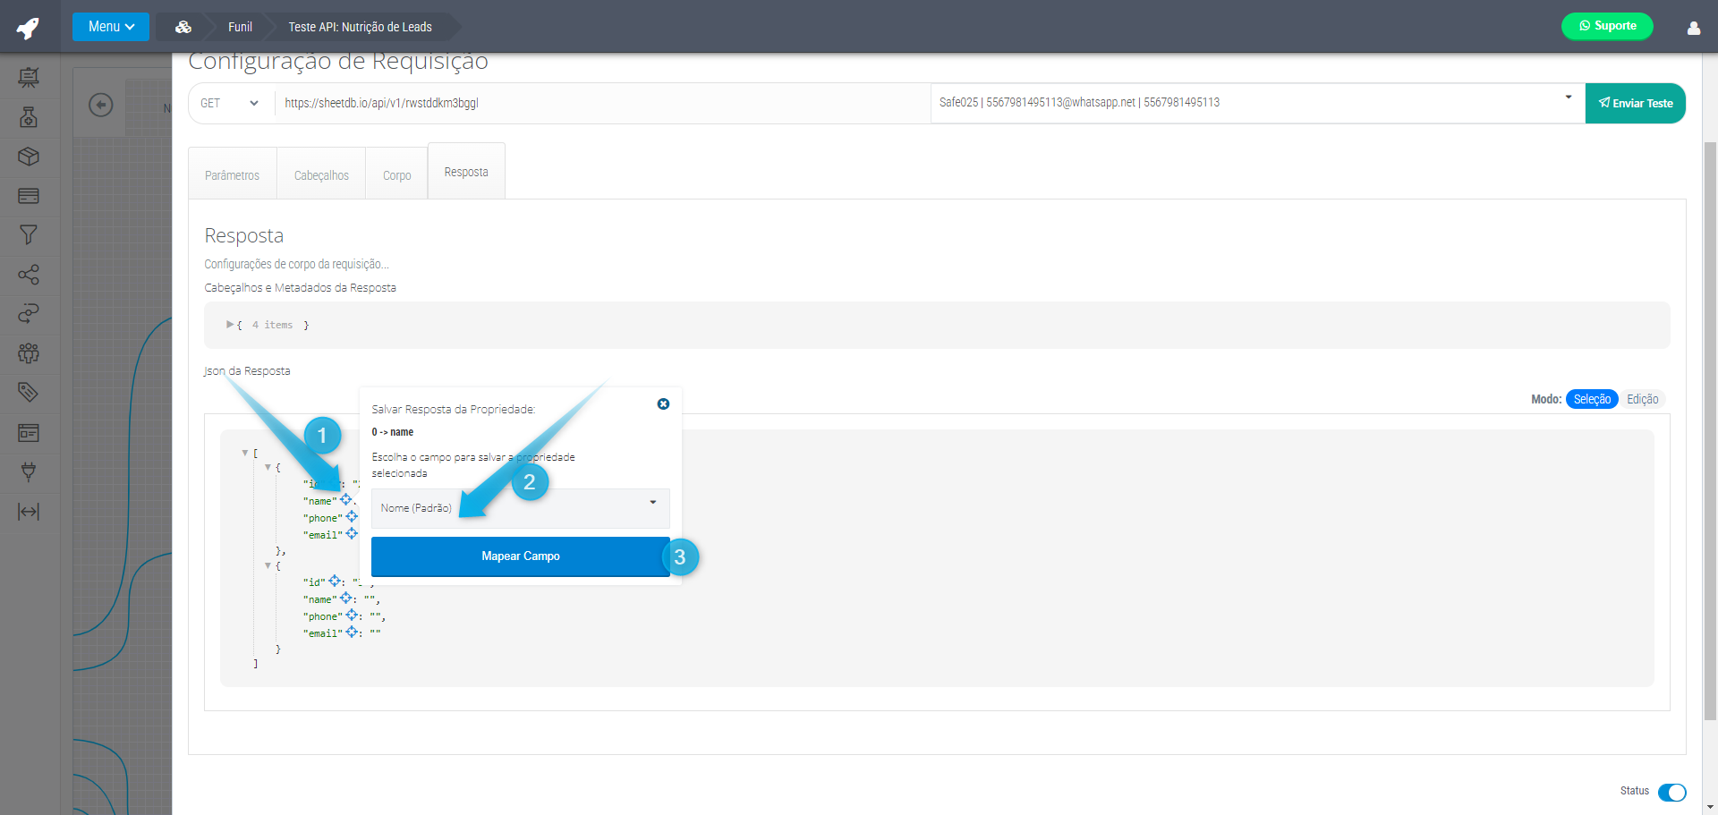Switch mode to Edição

tap(1642, 400)
